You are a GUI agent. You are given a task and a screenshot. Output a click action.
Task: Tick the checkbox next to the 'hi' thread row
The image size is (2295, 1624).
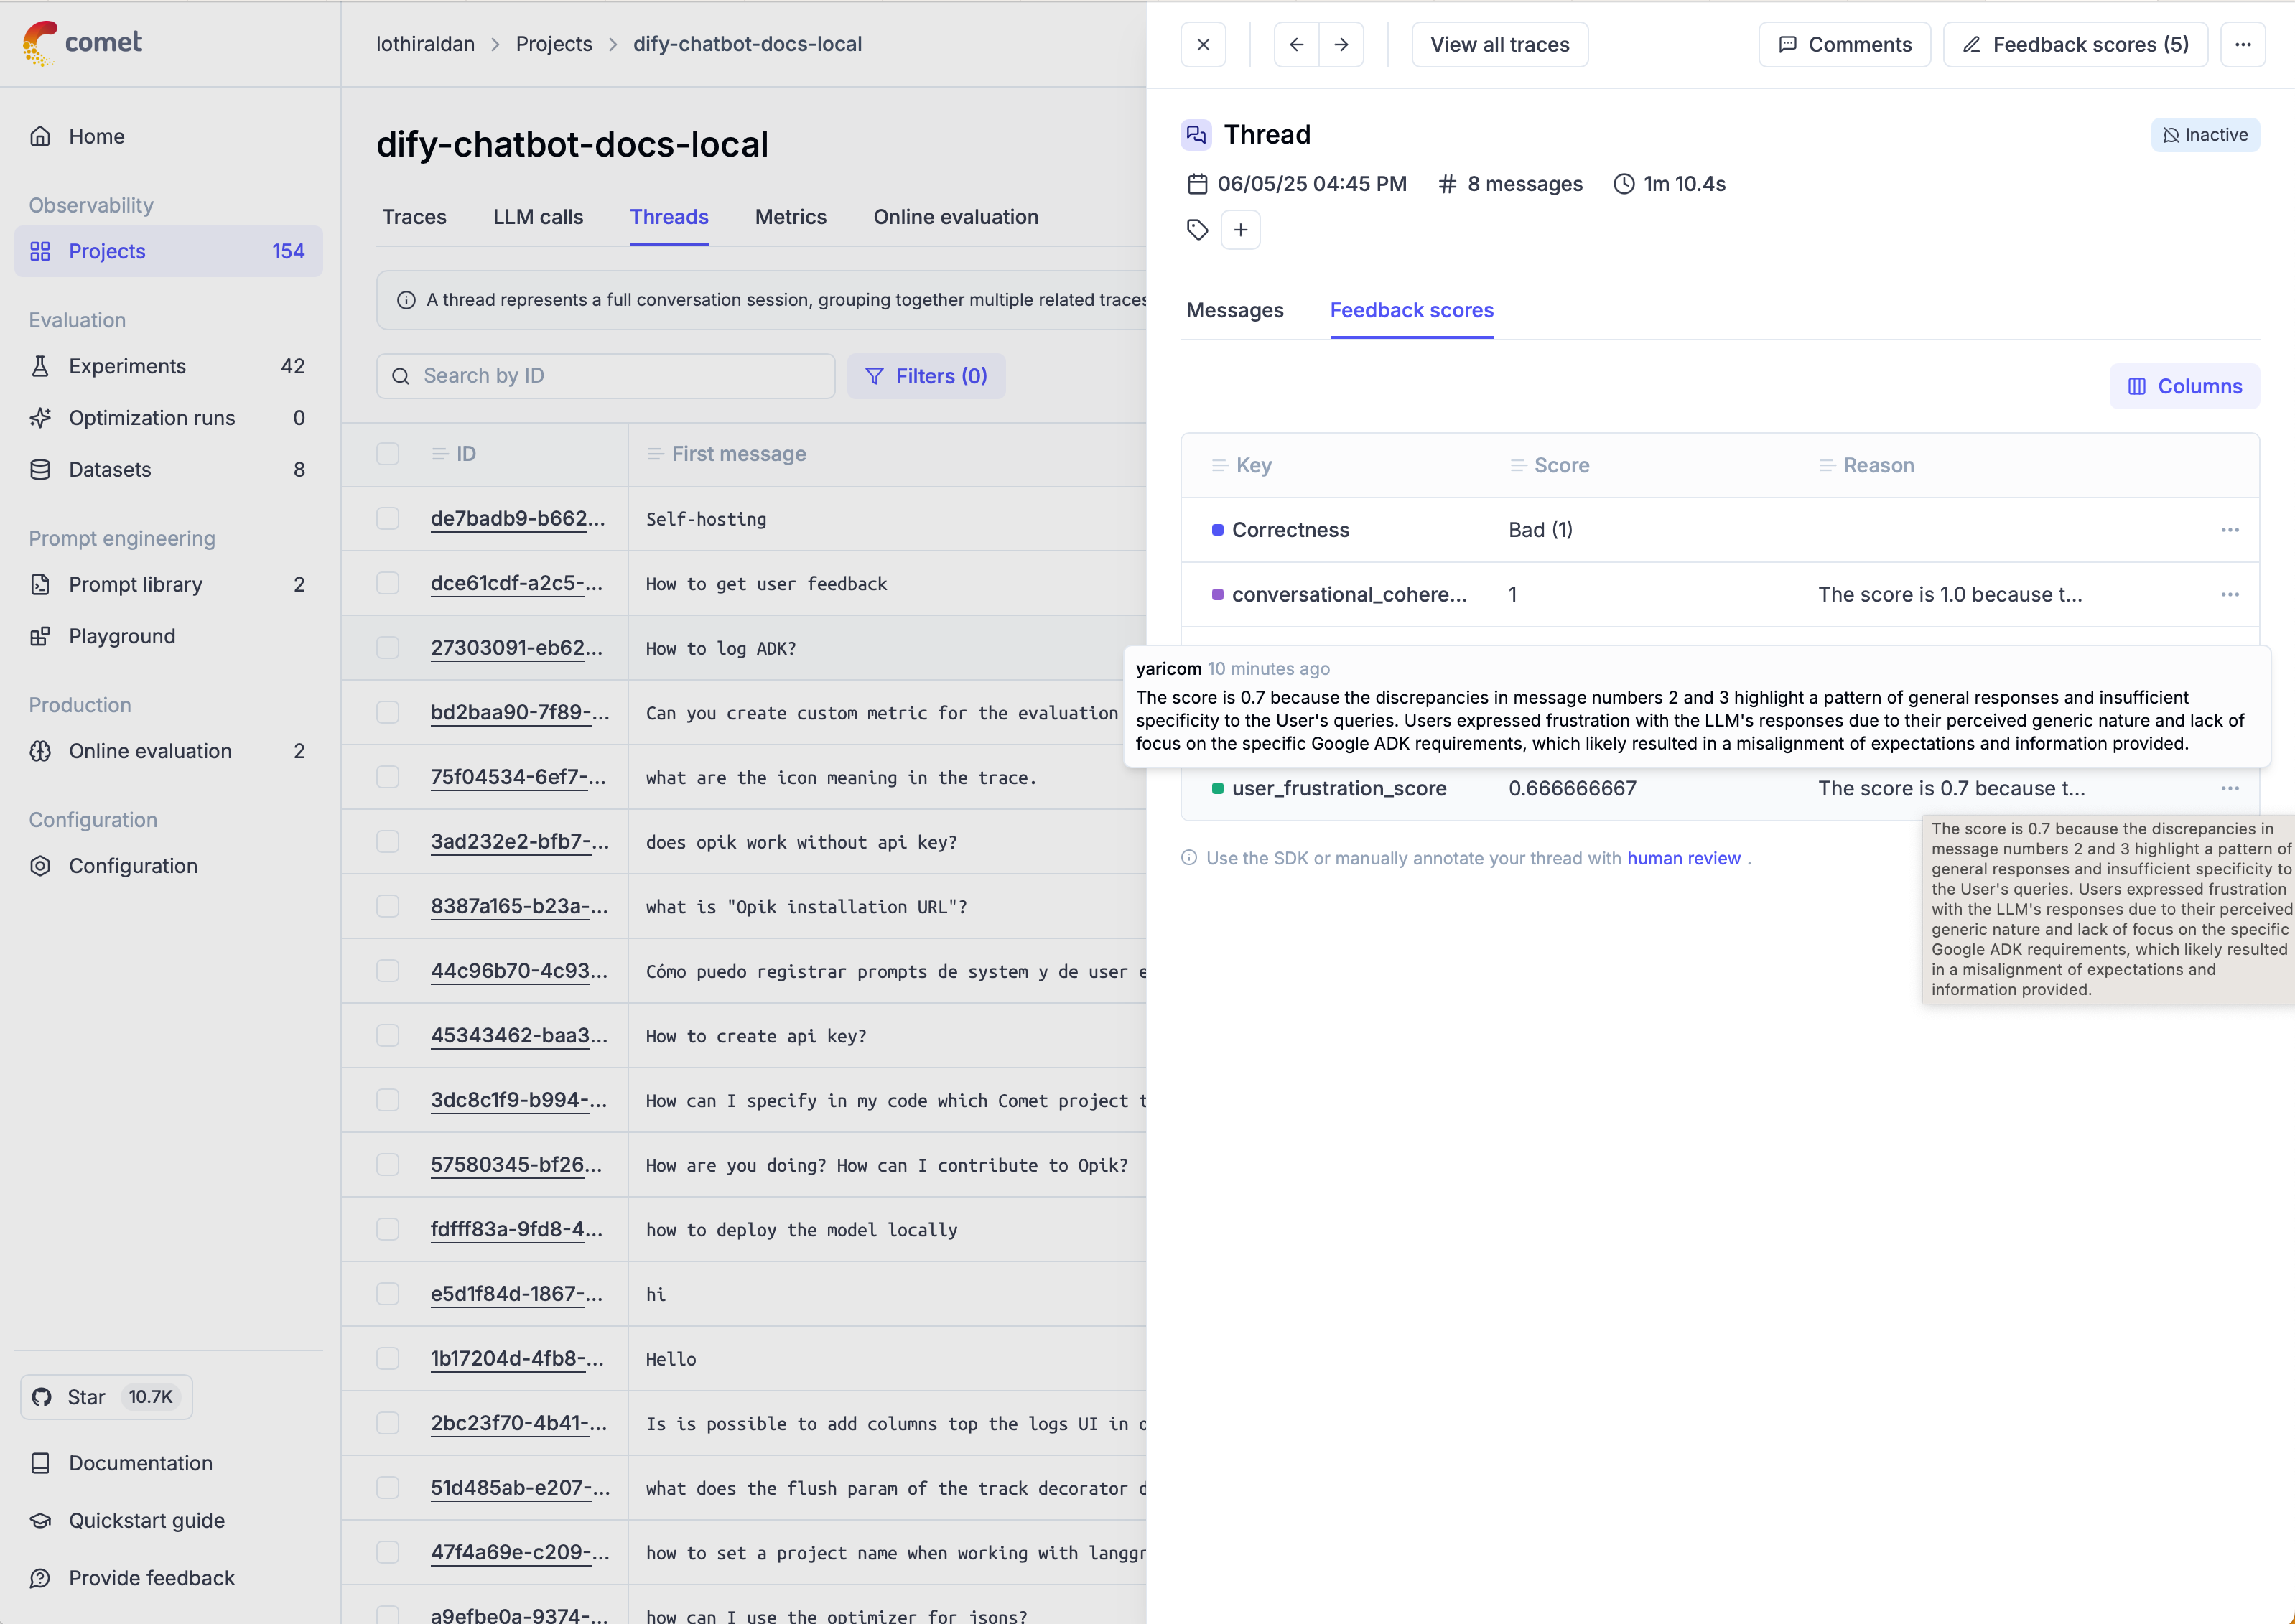(389, 1293)
